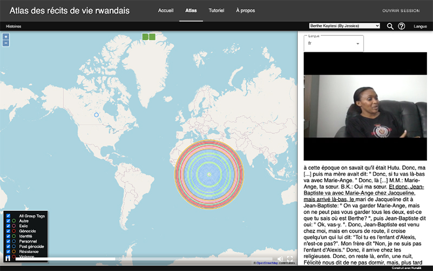Open the Langue menu in toolbar
This screenshot has width=433, height=271.
(x=421, y=26)
